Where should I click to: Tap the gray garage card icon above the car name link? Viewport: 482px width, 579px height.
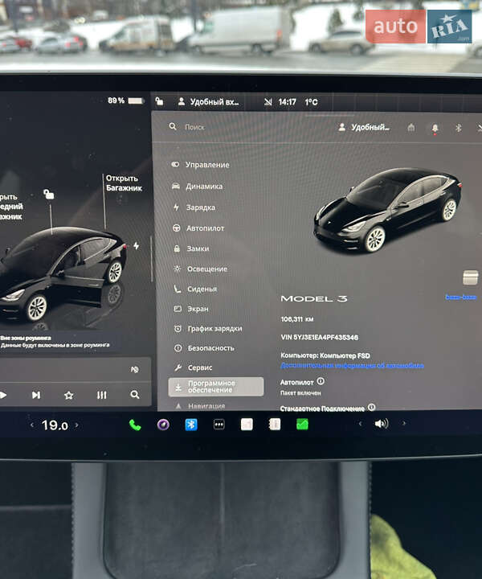[x=471, y=277]
